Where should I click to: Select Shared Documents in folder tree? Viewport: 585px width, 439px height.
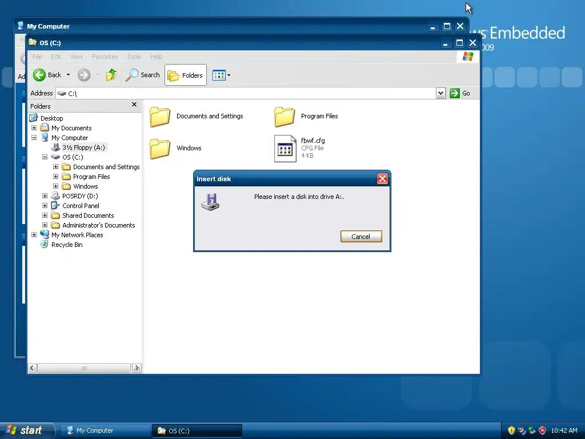pos(88,215)
